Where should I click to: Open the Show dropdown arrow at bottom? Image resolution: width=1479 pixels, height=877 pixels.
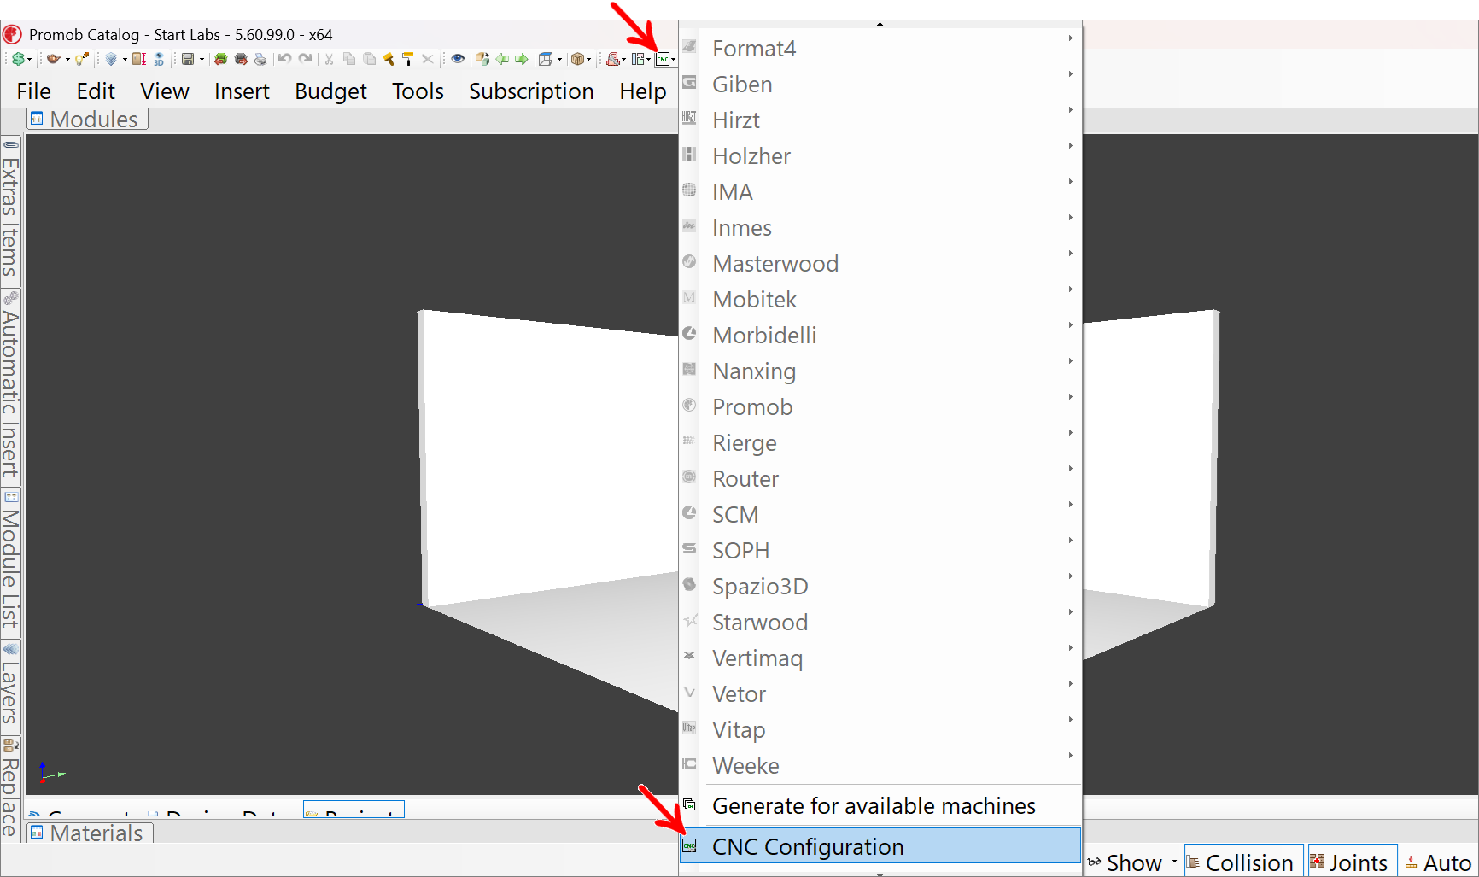coord(1175,862)
